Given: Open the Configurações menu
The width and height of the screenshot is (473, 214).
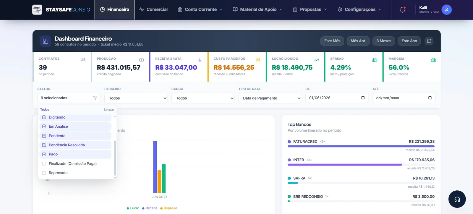Looking at the screenshot, I should pyautogui.click(x=359, y=9).
